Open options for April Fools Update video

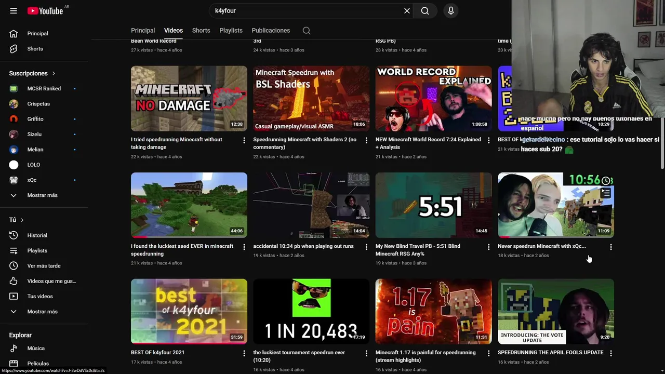coord(611,353)
